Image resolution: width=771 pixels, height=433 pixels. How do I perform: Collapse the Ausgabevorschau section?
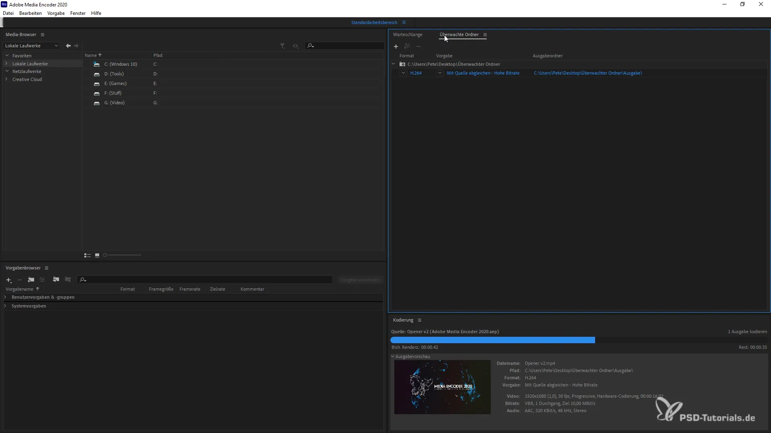393,356
